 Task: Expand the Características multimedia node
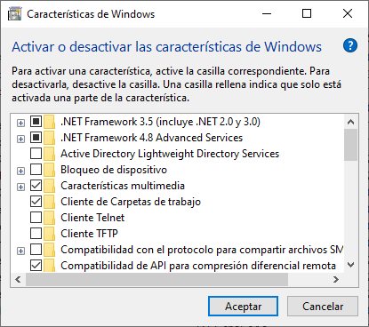pyautogui.click(x=20, y=187)
